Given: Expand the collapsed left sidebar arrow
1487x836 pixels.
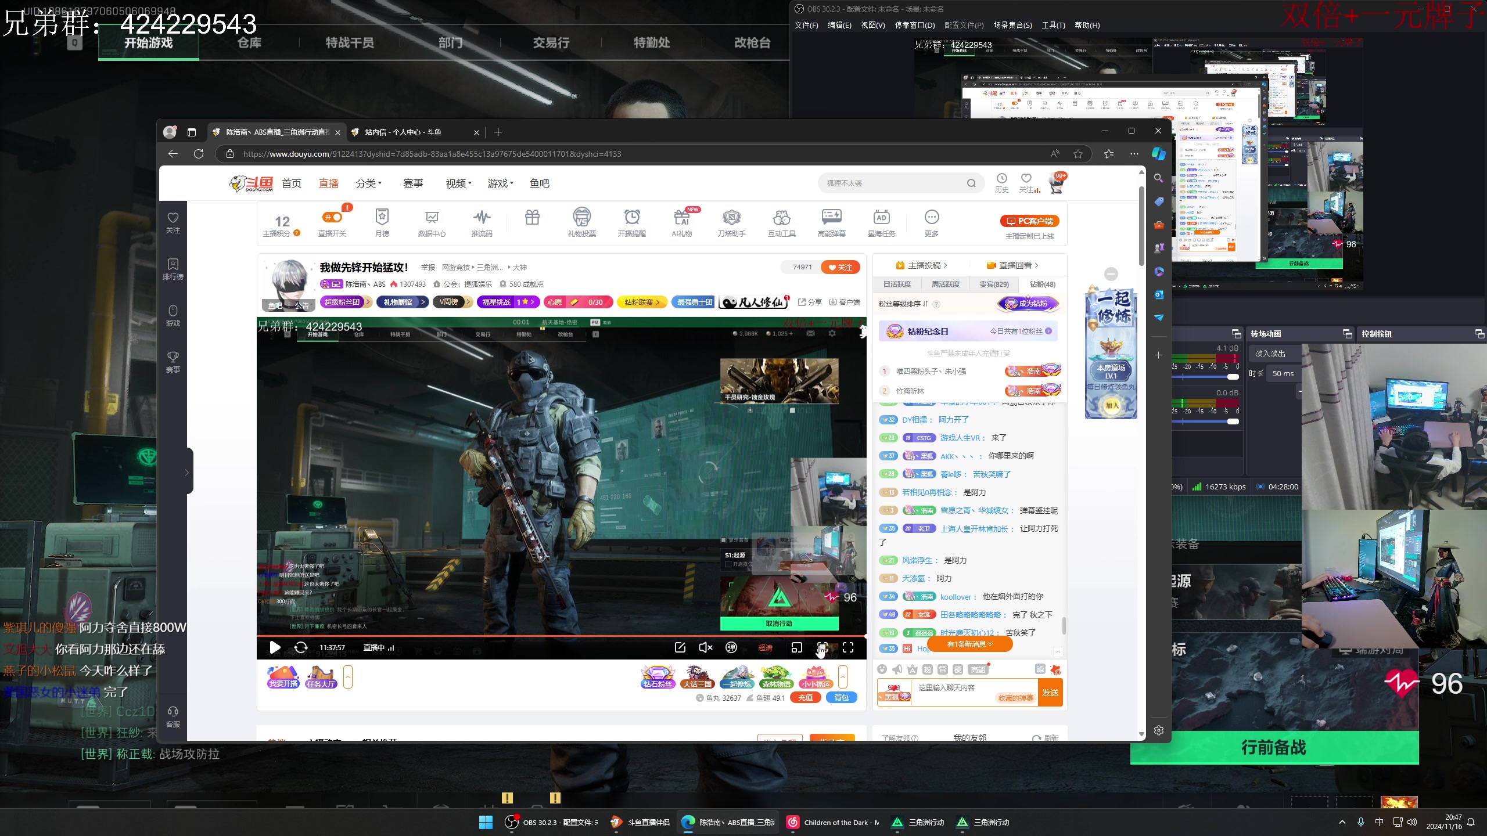Looking at the screenshot, I should [x=187, y=472].
